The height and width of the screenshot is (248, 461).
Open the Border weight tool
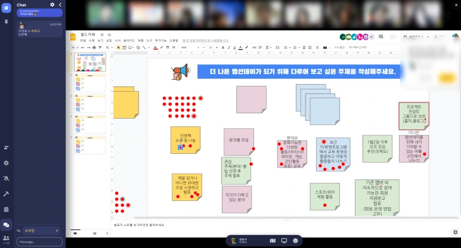168,47
